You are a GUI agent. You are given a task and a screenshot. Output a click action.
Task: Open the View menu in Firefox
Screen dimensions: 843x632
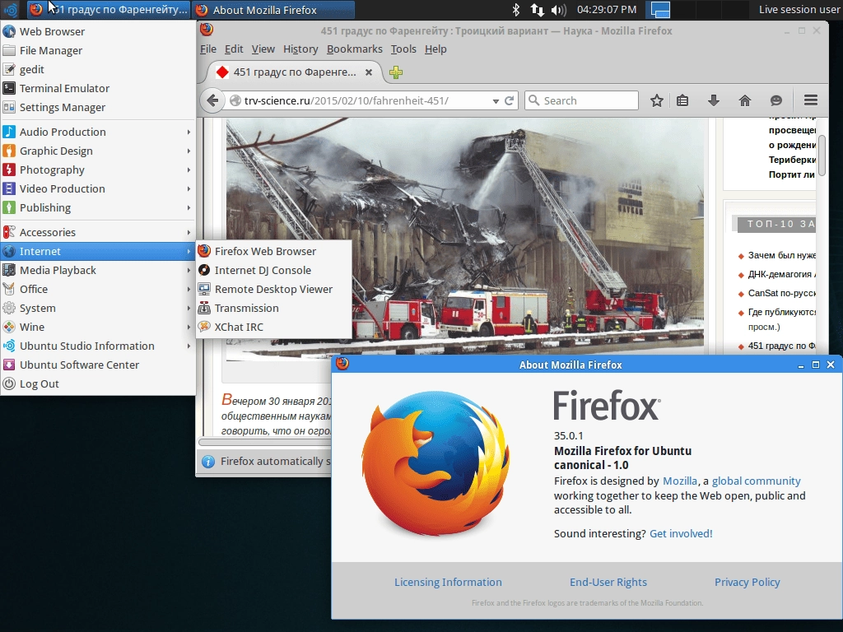tap(263, 49)
